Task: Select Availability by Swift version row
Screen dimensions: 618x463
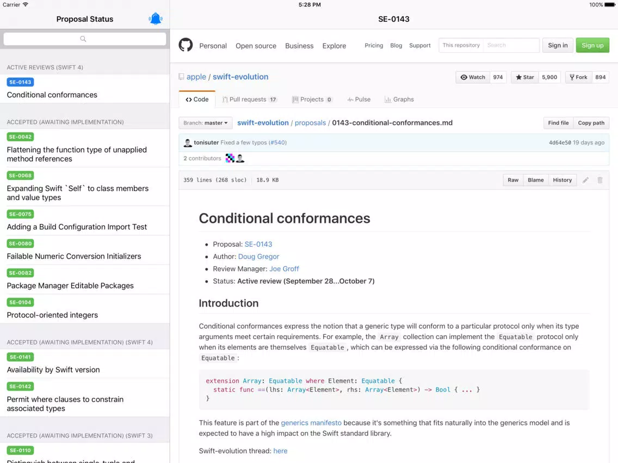Action: (x=85, y=364)
